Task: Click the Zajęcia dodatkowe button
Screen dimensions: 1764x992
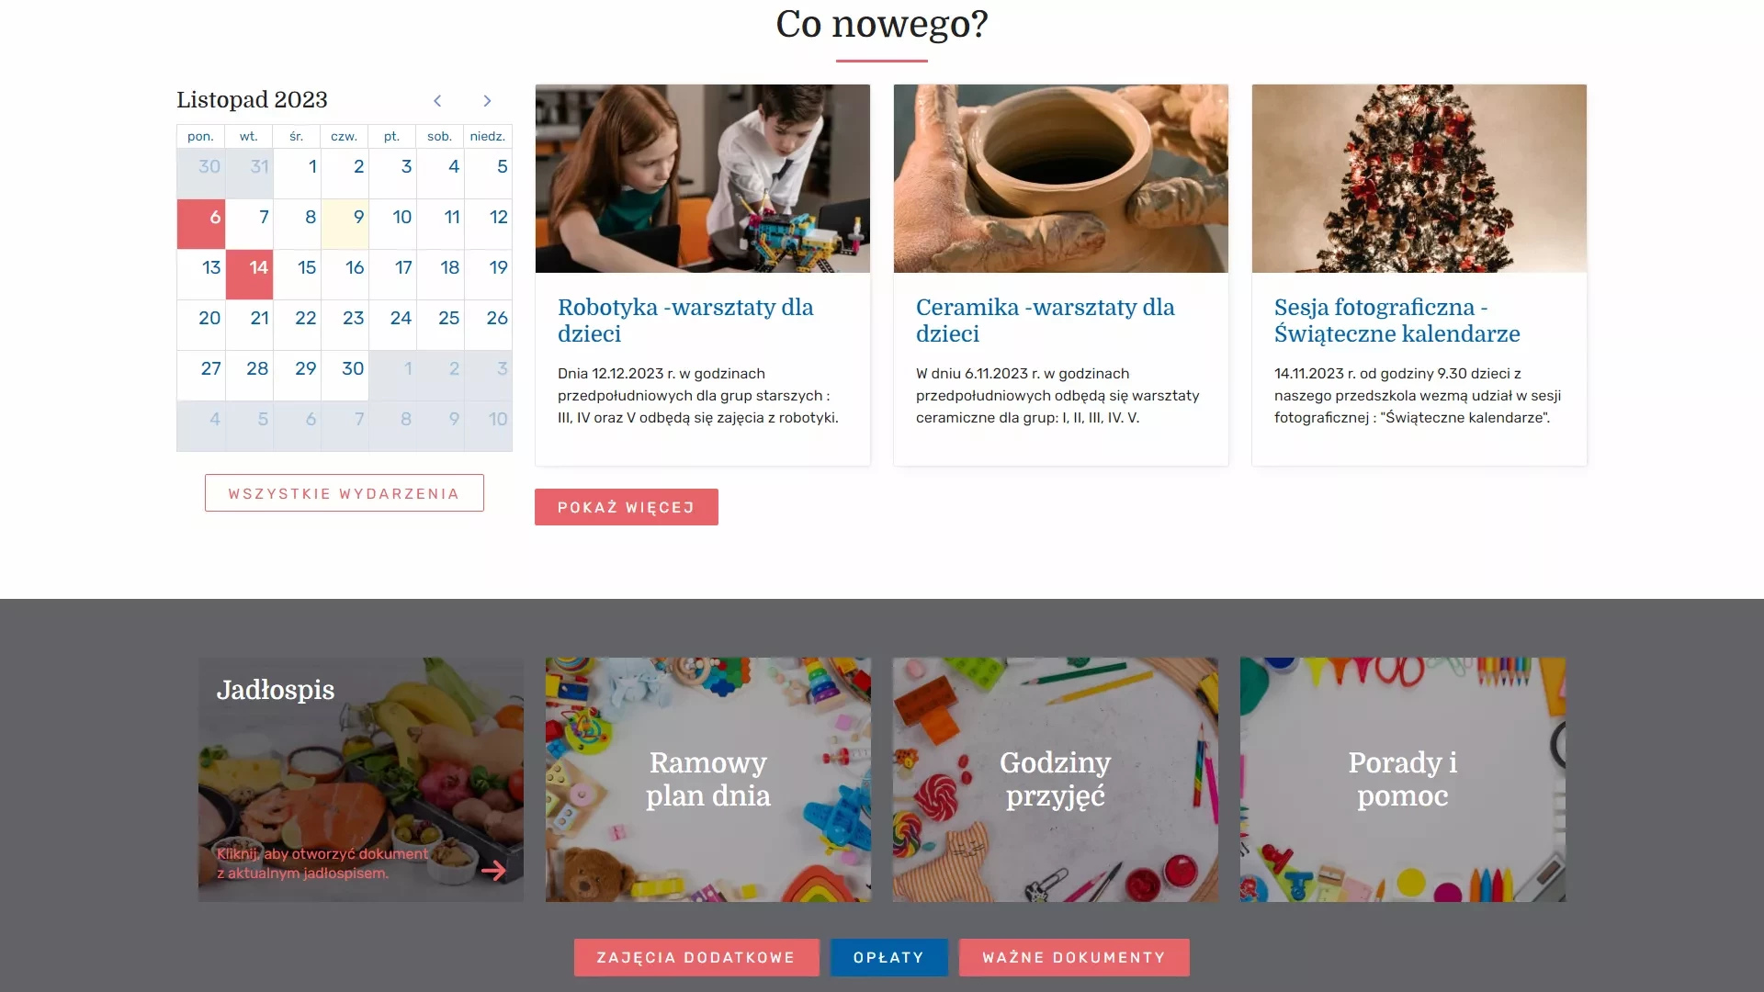Action: click(x=696, y=957)
